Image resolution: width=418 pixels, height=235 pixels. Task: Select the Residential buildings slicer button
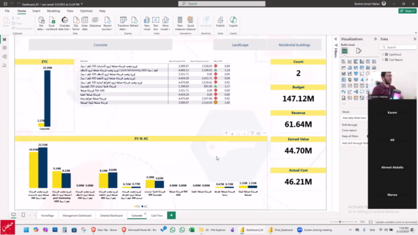(295, 45)
